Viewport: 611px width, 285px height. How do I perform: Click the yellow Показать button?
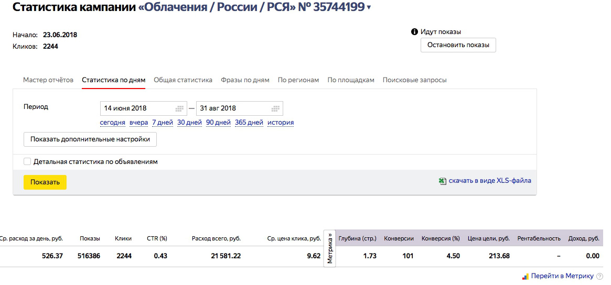(x=45, y=182)
